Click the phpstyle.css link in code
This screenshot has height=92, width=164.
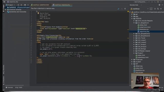point(80,29)
